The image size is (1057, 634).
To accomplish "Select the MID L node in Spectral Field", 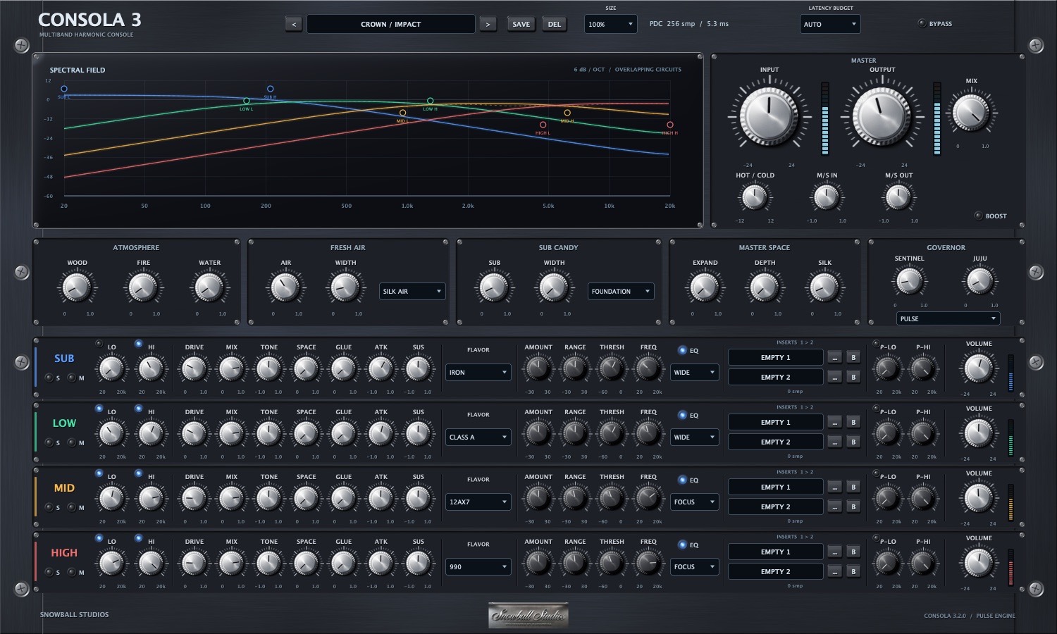I will point(402,113).
